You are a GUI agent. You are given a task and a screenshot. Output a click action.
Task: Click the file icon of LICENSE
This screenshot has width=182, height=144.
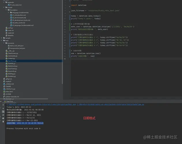pos(4,94)
